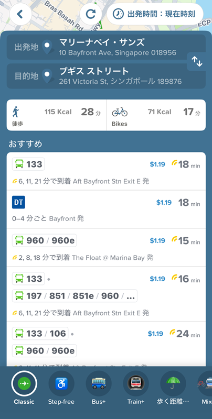Image resolution: width=212 pixels, height=419 pixels.
Task: Select the 133 / 106 24 min route
Action: 106,344
